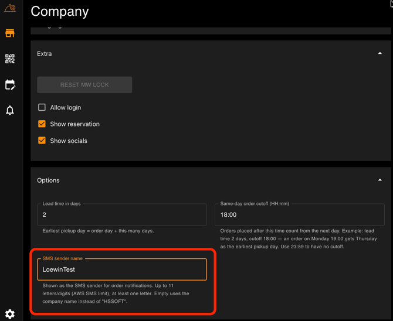
Task: Open the settings gear icon
Action: click(x=10, y=314)
